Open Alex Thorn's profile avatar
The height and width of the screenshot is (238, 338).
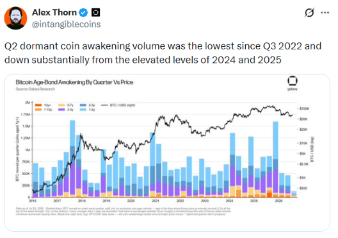[15, 18]
